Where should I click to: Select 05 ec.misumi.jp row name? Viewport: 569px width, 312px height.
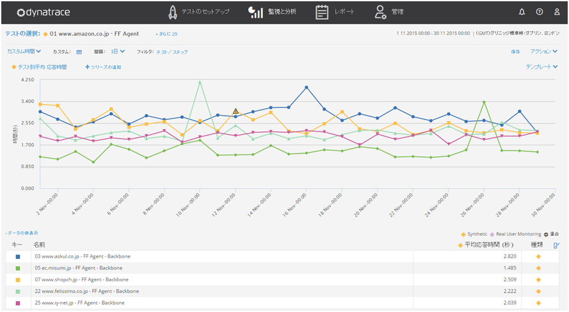click(79, 268)
